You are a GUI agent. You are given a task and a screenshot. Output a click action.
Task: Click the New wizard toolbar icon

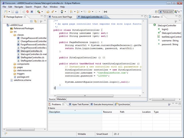click(x=6, y=12)
